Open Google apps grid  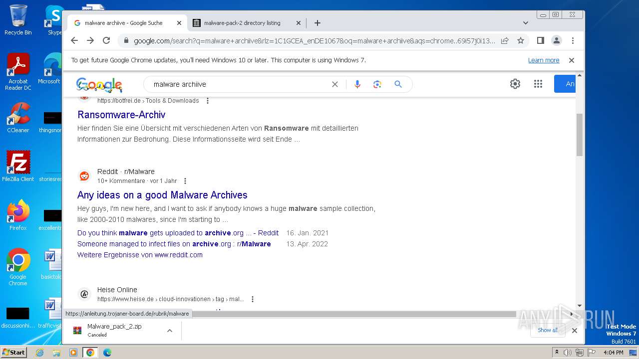coord(538,84)
